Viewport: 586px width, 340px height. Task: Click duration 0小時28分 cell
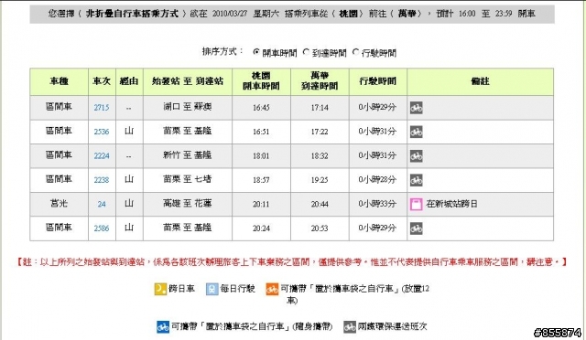(378, 180)
